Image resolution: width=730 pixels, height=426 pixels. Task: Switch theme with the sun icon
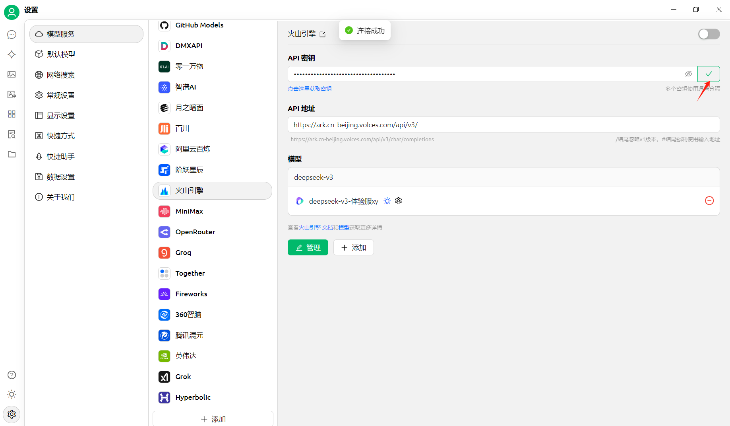click(12, 394)
